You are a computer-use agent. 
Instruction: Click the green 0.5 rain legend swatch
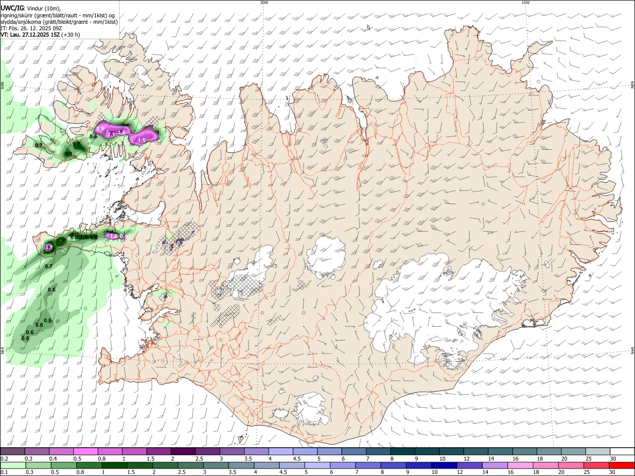click(x=63, y=465)
